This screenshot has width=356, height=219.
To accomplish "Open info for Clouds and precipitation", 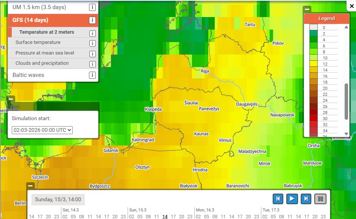I will click(92, 64).
